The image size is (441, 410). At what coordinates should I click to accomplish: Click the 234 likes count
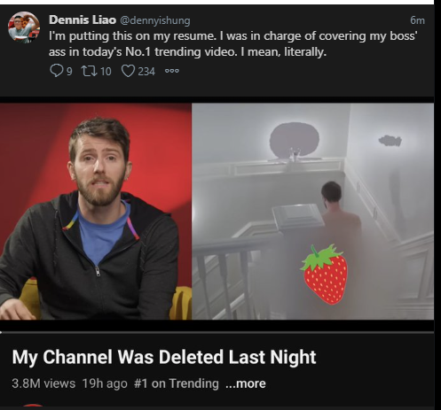click(146, 71)
